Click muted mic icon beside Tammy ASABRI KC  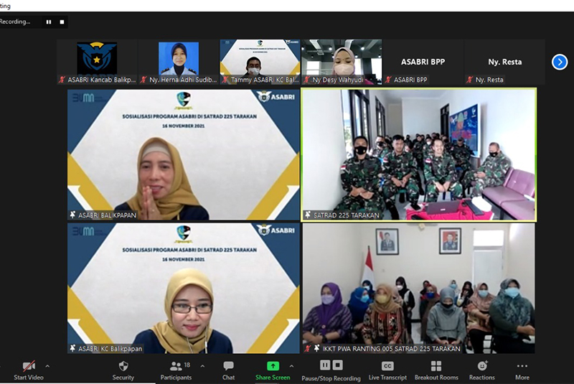click(225, 80)
